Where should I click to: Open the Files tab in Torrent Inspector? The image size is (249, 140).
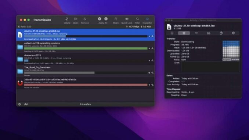pyautogui.click(x=221, y=33)
